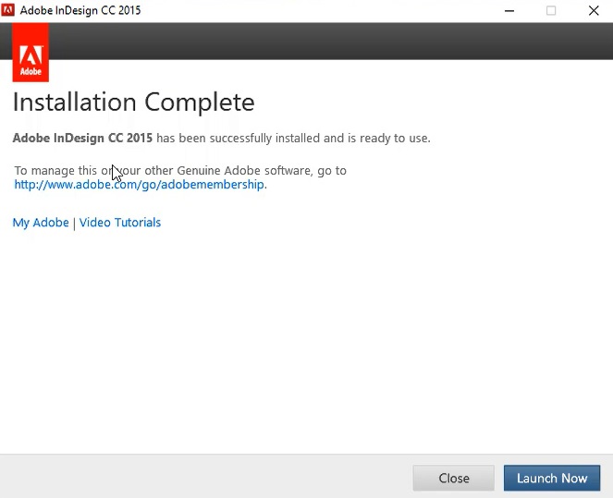The width and height of the screenshot is (613, 498).
Task: Click the grey footer bar left of Close
Action: click(203, 477)
